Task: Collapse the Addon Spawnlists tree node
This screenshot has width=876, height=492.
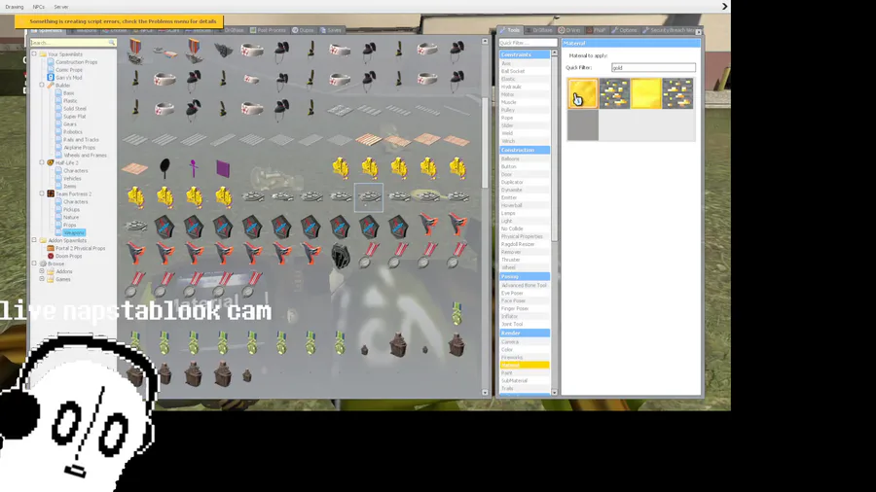Action: [34, 240]
